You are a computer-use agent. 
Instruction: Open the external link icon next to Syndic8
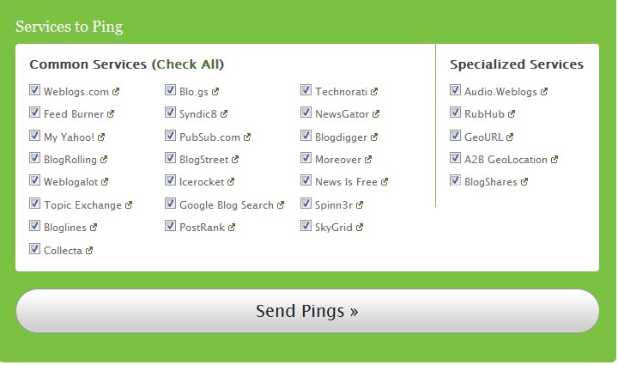[224, 114]
